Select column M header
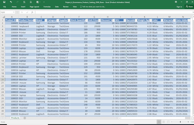This screenshot has width=194, height=125. click(x=169, y=17)
